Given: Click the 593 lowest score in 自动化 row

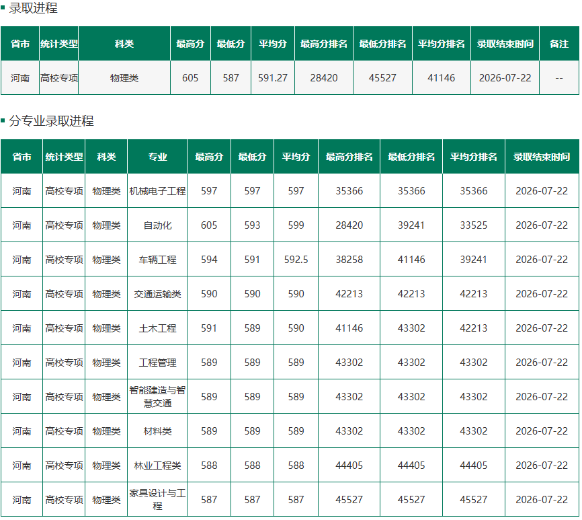Looking at the screenshot, I should point(252,225).
